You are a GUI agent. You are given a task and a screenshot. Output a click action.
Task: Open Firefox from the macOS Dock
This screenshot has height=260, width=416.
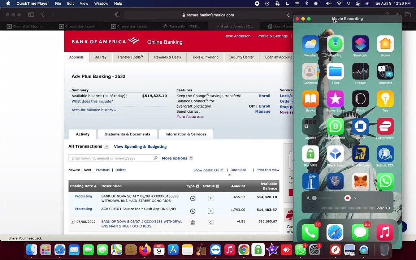[145, 250]
